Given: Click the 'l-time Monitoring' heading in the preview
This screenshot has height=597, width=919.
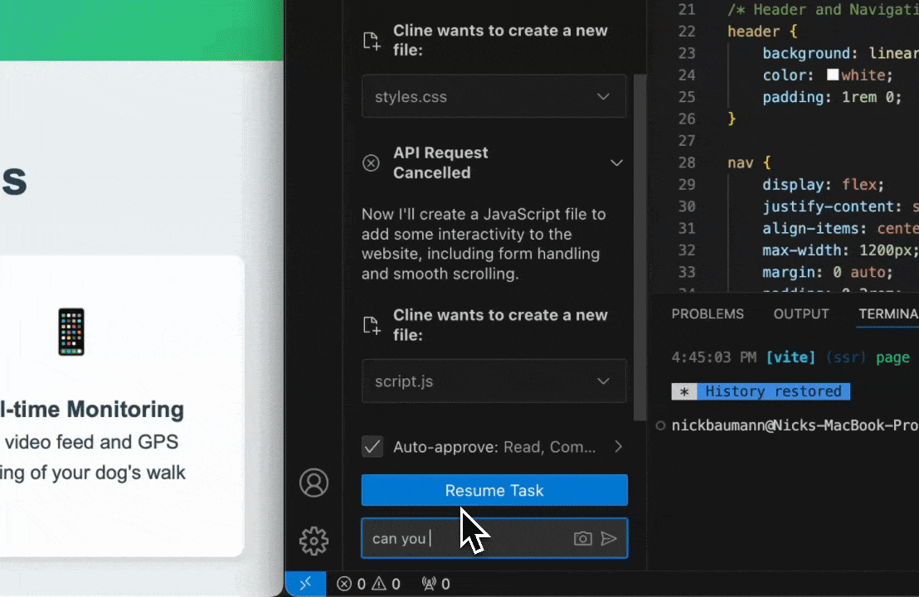Looking at the screenshot, I should click(92, 410).
